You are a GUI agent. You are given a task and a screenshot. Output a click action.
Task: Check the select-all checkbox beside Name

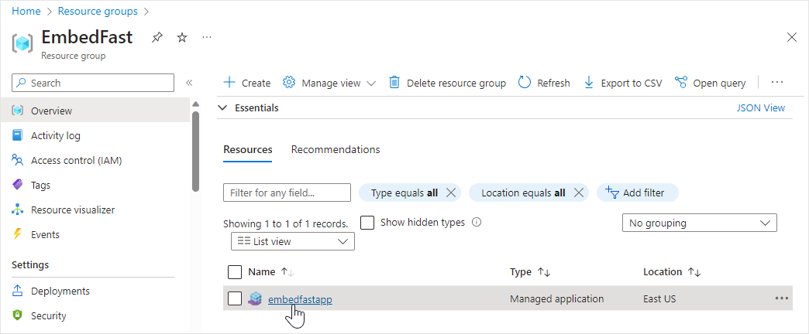235,272
